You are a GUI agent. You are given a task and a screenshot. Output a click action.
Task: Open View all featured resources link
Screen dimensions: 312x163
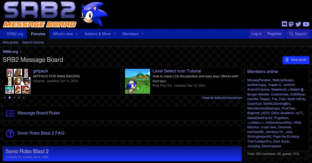222,98
